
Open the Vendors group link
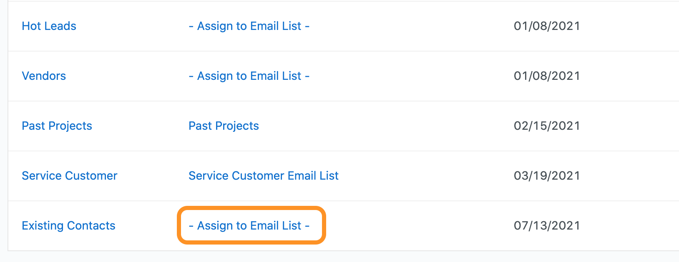pos(44,76)
